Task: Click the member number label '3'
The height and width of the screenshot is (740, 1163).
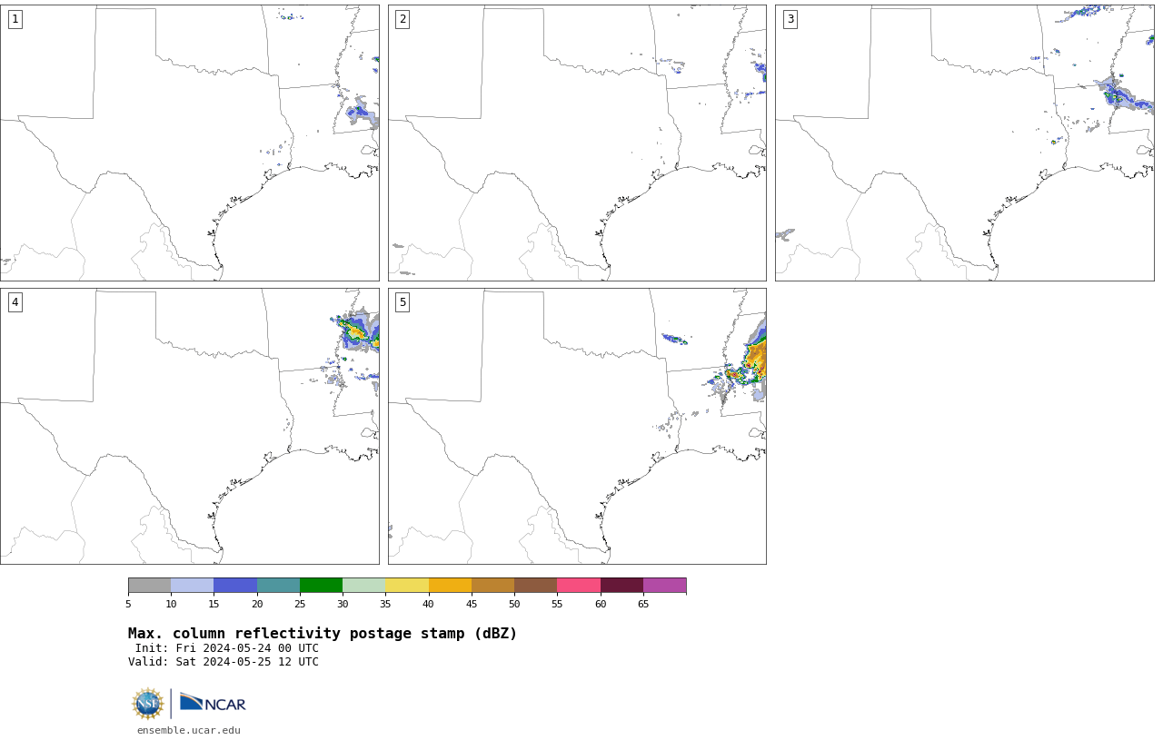Action: (x=790, y=19)
